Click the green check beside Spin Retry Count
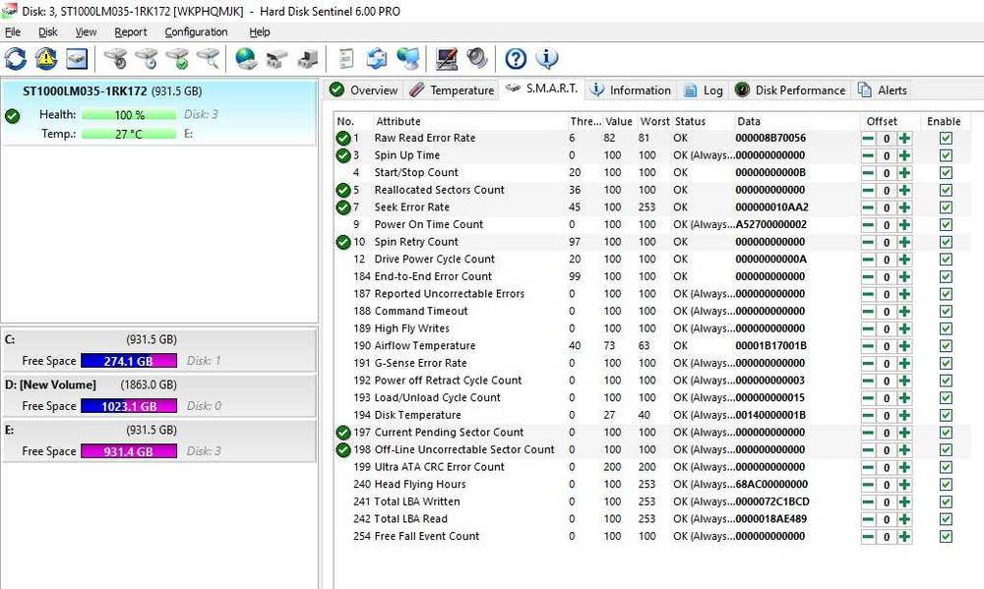This screenshot has height=589, width=984. click(x=343, y=242)
